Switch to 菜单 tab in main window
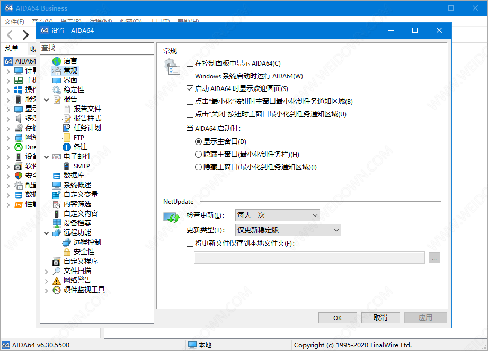 click(12, 48)
